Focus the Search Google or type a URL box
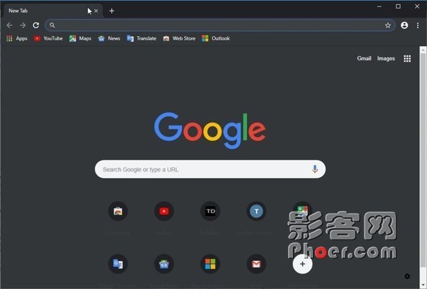 pos(210,169)
